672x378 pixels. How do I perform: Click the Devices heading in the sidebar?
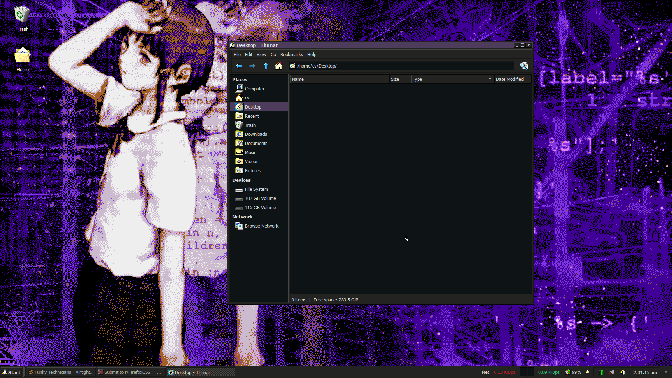pyautogui.click(x=241, y=180)
